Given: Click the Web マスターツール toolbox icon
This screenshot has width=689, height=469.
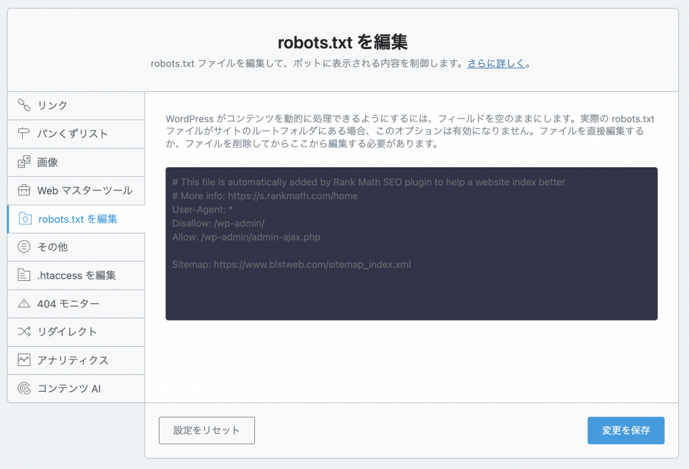Looking at the screenshot, I should click(24, 190).
